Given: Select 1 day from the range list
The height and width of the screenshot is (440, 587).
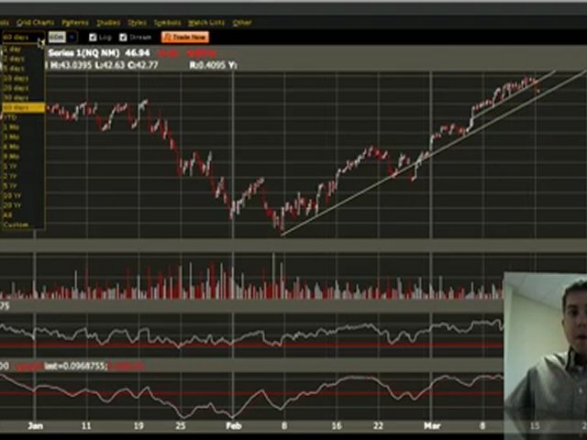Looking at the screenshot, I should pos(23,49).
